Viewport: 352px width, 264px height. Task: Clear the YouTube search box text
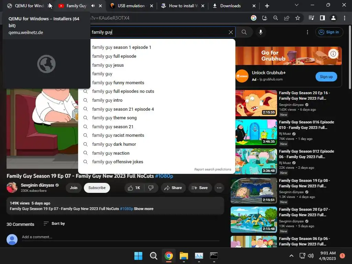[x=231, y=32]
